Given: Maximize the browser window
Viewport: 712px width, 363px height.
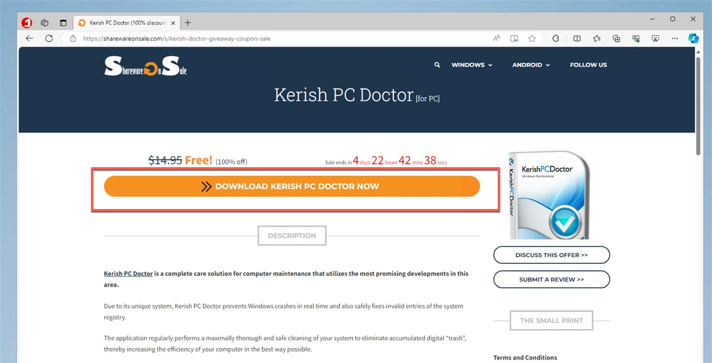Looking at the screenshot, I should point(673,19).
